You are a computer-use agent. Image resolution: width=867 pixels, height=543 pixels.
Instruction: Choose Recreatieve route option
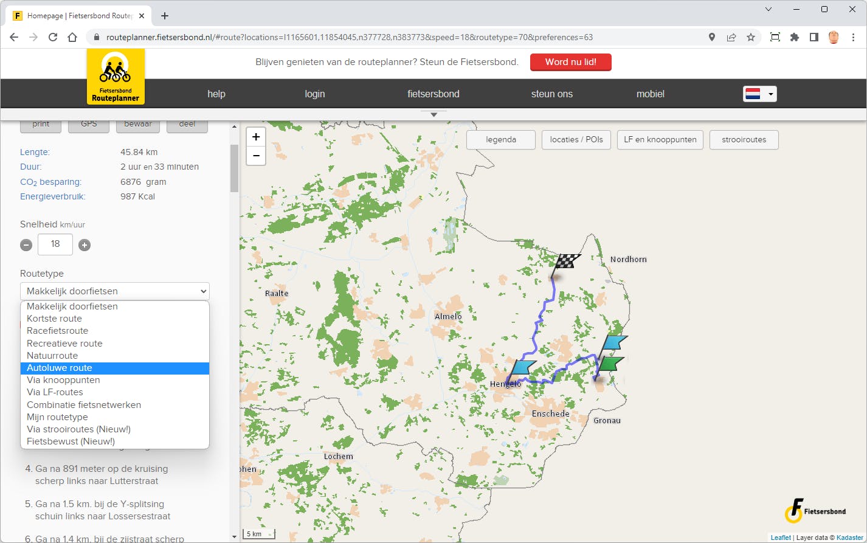(x=115, y=344)
